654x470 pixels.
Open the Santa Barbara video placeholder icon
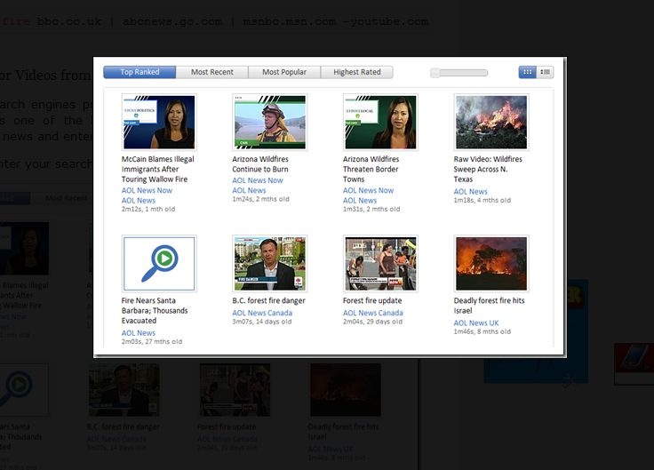(x=159, y=264)
